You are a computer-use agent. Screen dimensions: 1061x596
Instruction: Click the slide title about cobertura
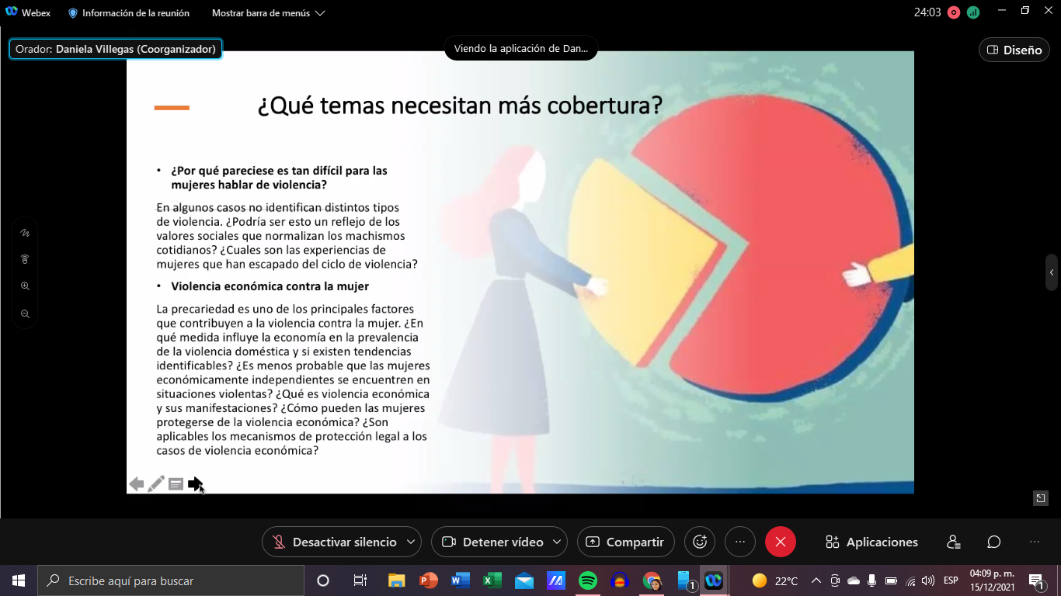(460, 106)
